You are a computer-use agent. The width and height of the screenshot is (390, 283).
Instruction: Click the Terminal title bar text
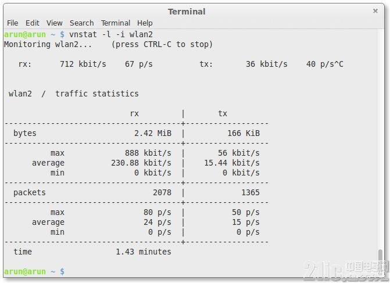point(187,12)
